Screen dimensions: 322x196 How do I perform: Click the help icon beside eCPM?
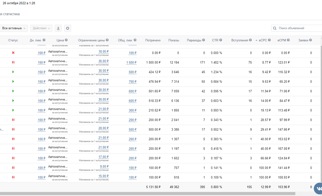click(x=288, y=40)
